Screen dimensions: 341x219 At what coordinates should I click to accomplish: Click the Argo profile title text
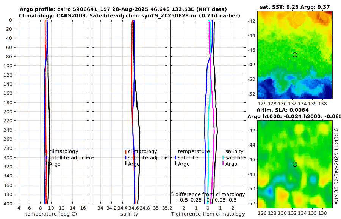[123, 9]
